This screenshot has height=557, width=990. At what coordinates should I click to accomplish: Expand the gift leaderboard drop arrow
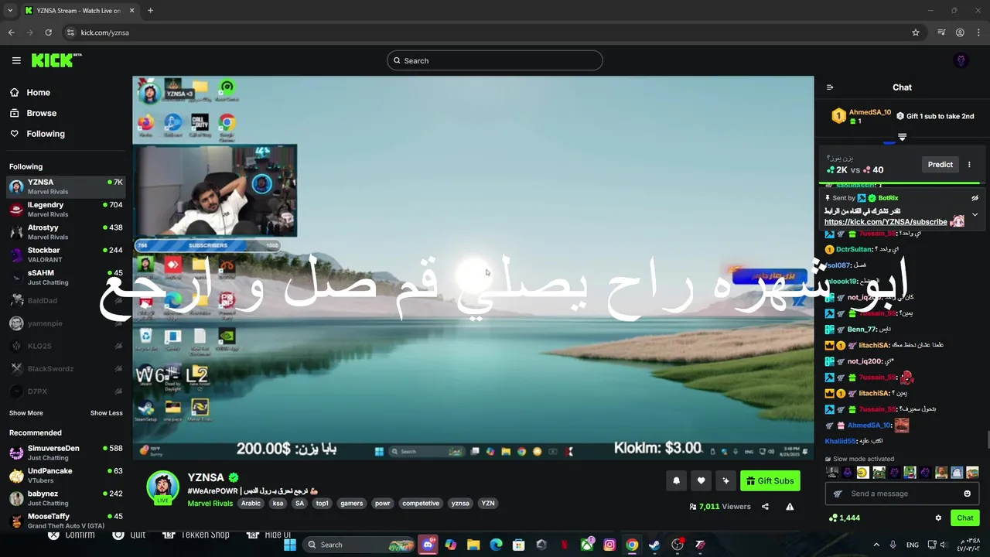[902, 137]
